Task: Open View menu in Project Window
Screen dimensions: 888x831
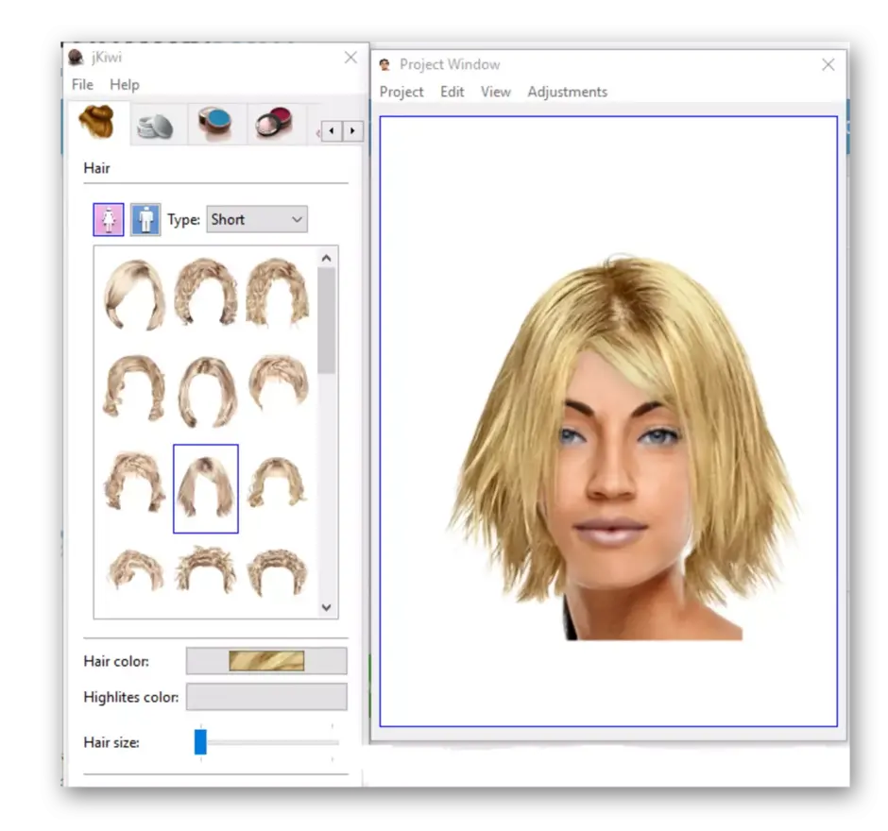Action: point(496,92)
